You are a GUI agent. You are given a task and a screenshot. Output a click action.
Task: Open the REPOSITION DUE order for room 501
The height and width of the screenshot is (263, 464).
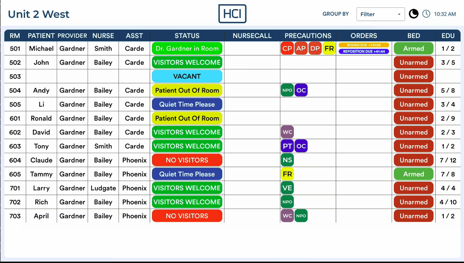point(364,51)
